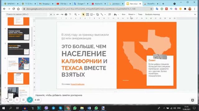Viewport: 199px width, 111px height.
Task: Collapse the toolbar with the chevron
Action: tap(195, 14)
